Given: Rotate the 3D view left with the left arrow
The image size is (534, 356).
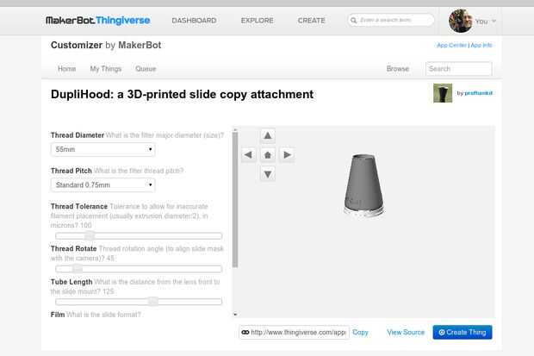Looking at the screenshot, I should pyautogui.click(x=249, y=155).
